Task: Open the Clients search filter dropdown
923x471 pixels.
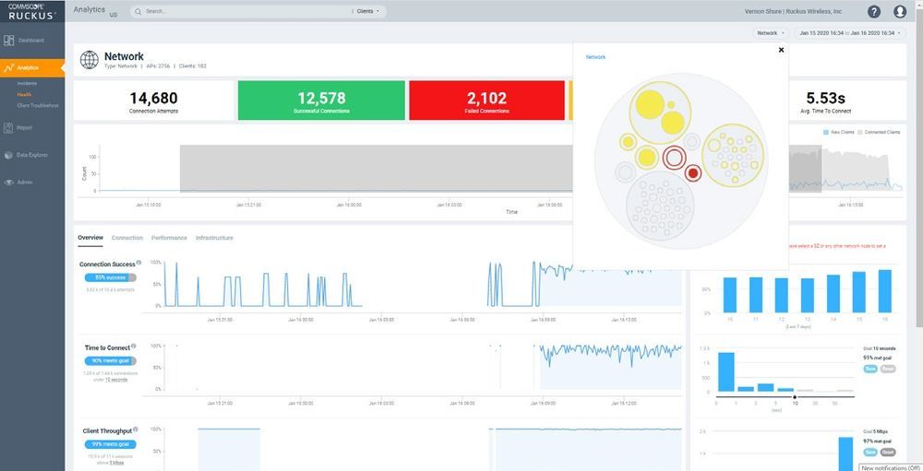Action: coord(369,12)
